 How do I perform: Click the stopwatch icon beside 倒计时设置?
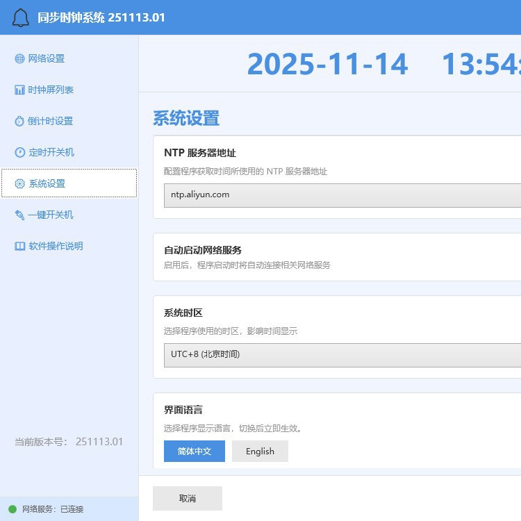tap(19, 122)
